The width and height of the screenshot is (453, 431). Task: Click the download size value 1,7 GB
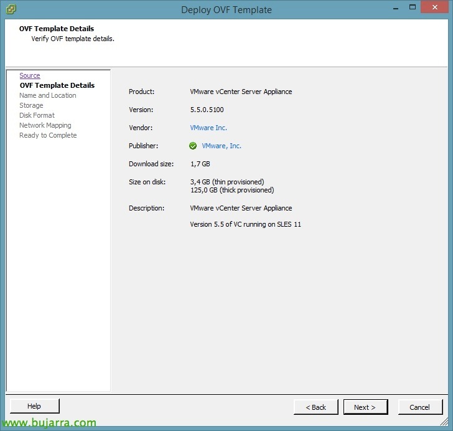pyautogui.click(x=200, y=164)
